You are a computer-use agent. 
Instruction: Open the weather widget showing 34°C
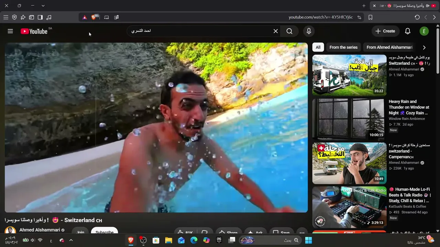pos(426,240)
